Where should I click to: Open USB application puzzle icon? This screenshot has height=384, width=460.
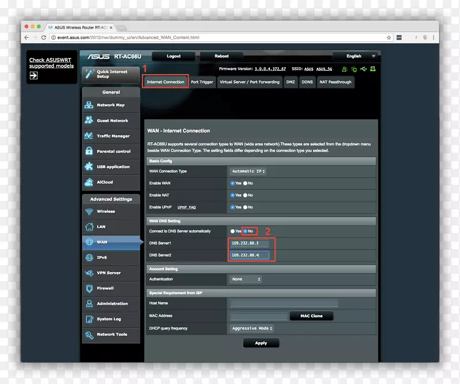(x=89, y=166)
